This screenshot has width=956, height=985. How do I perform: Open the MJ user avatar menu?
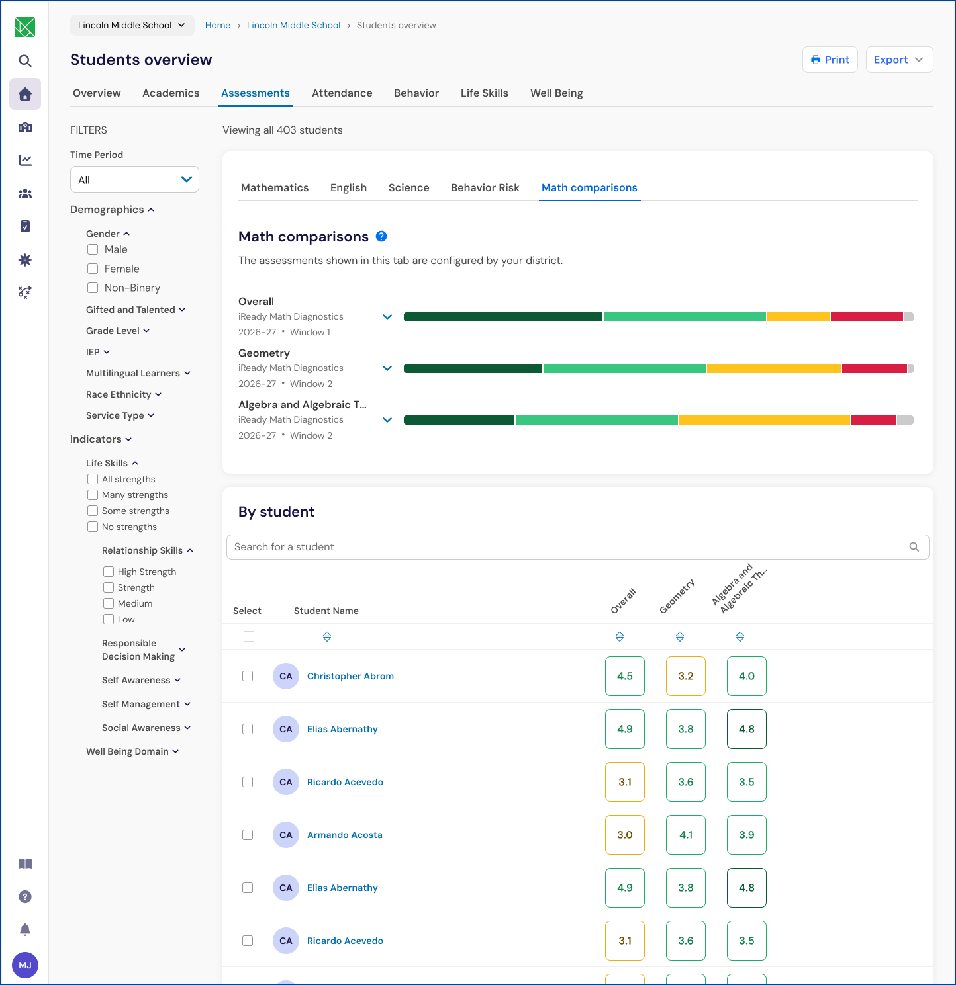pyautogui.click(x=25, y=965)
